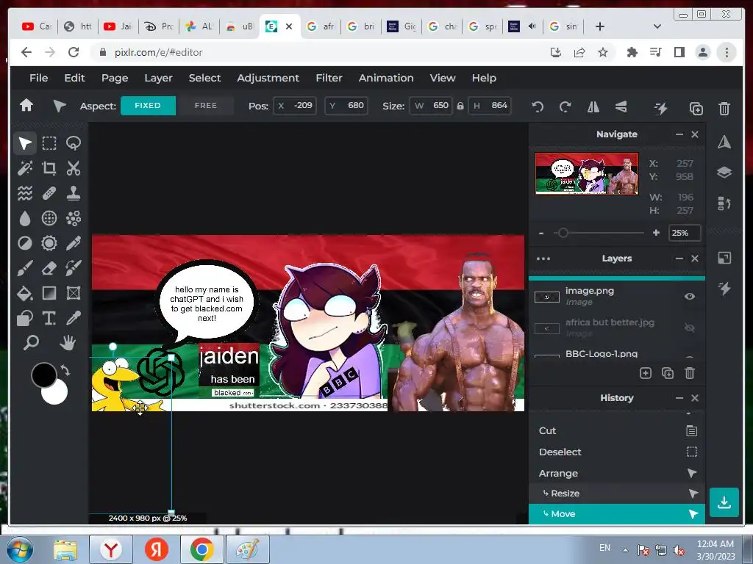
Task: Select the Text tool
Action: tap(49, 318)
